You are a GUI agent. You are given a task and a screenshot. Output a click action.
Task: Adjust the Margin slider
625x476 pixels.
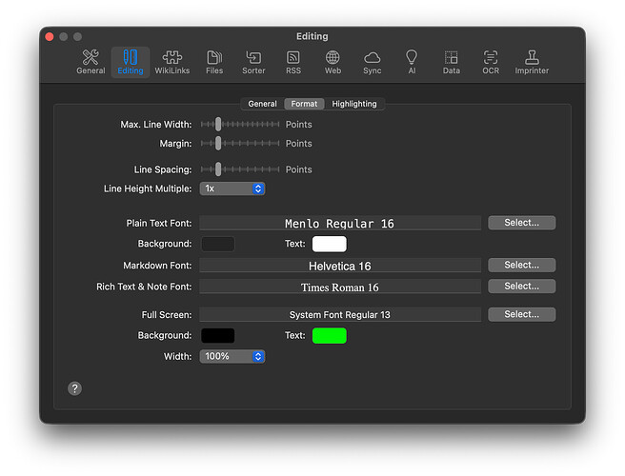pos(240,143)
